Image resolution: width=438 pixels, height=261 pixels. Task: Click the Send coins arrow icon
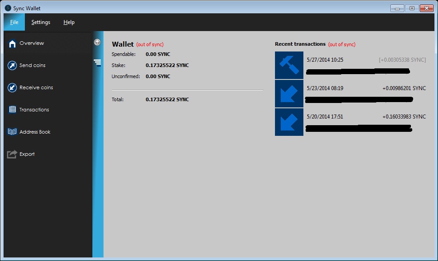click(x=12, y=65)
